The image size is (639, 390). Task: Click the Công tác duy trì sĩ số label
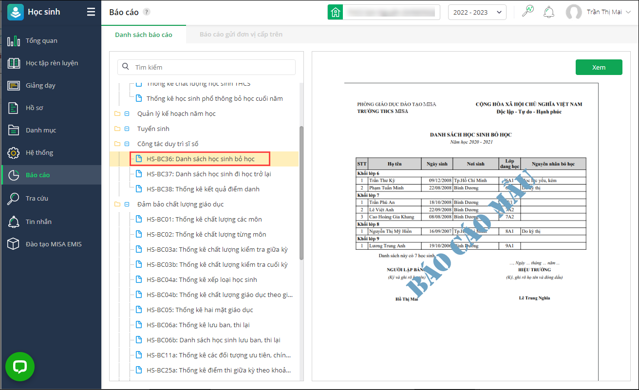pyautogui.click(x=168, y=144)
